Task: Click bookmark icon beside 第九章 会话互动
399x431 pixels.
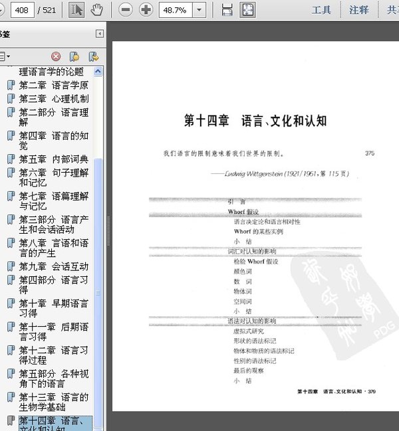Action: pyautogui.click(x=11, y=266)
